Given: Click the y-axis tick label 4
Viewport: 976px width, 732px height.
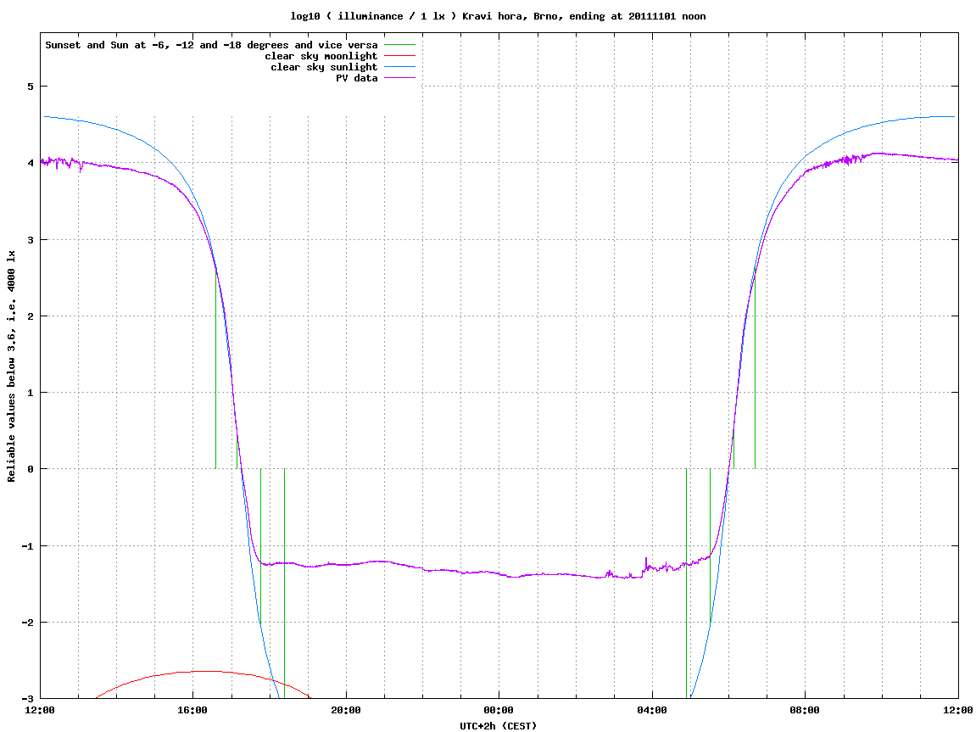Looking at the screenshot, I should click(30, 163).
